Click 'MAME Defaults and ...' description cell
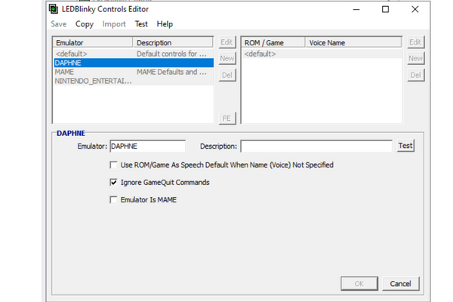Screen dimensions: 453x302 [x=171, y=72]
